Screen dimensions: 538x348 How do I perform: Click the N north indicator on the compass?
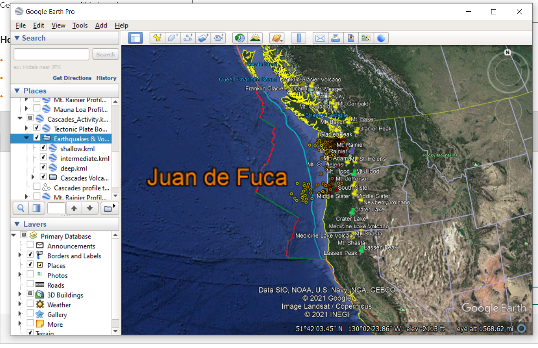point(507,53)
